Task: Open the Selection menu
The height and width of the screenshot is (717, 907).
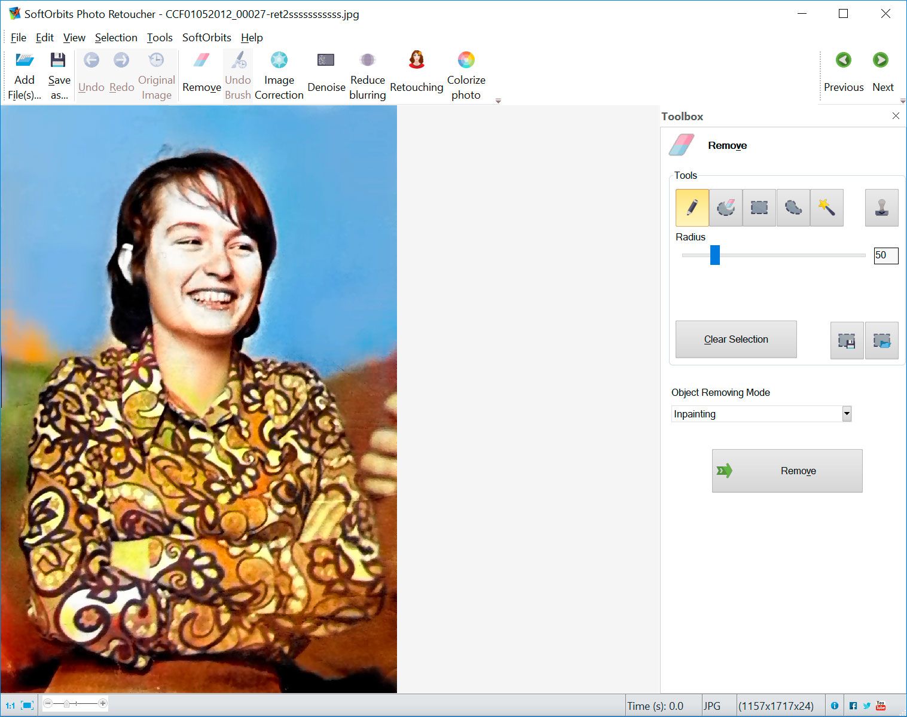Action: click(116, 37)
